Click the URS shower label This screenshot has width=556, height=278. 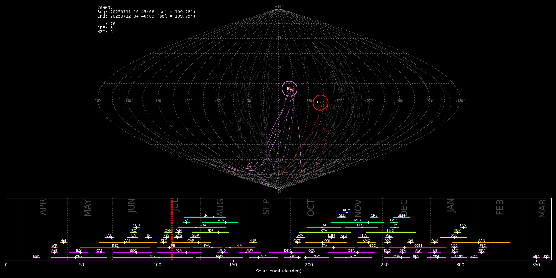pos(415,256)
